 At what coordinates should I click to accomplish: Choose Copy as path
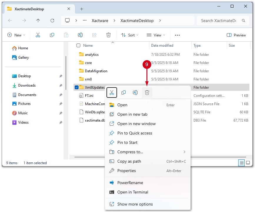coord(148,161)
